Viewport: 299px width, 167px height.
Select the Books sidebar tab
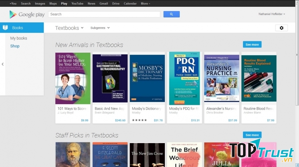point(22,28)
